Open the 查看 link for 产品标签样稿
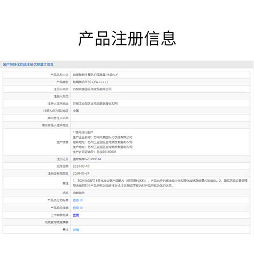This screenshot has width=254, height=254. tap(76, 208)
